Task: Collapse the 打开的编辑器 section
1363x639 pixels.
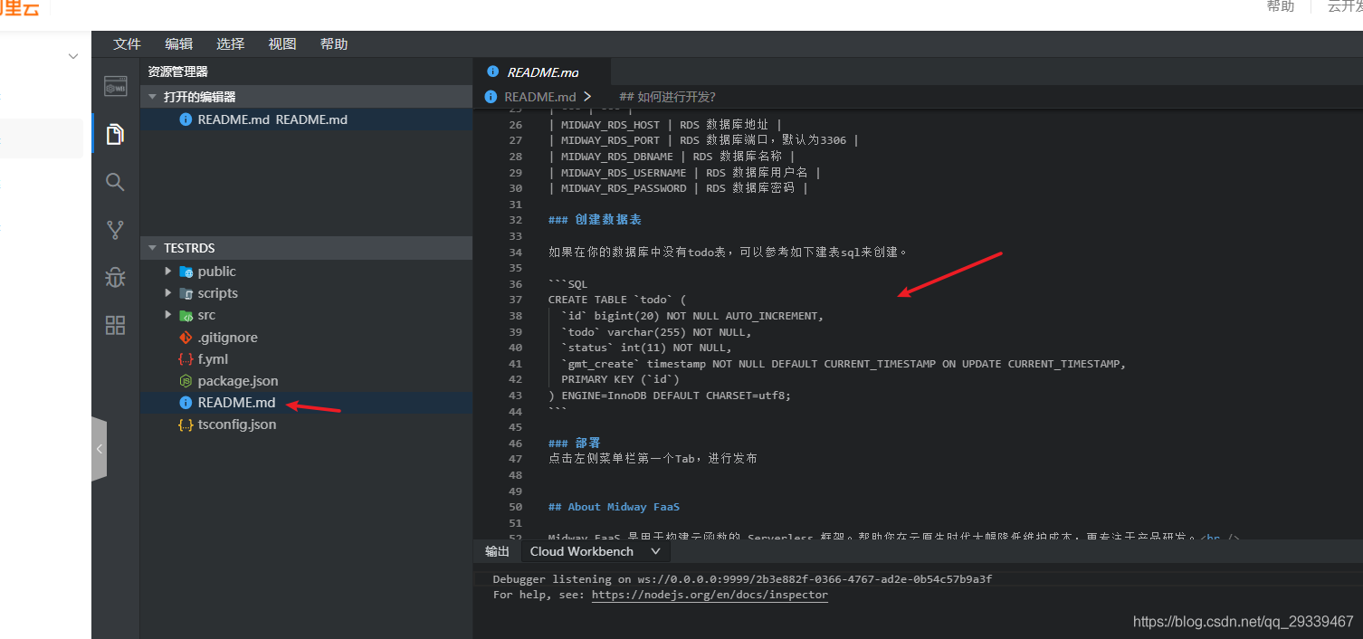Action: click(152, 97)
